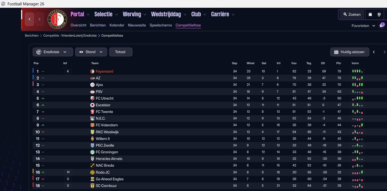Click the RKC Waalwijk team badge
This screenshot has width=387, height=191.
[x=92, y=132]
